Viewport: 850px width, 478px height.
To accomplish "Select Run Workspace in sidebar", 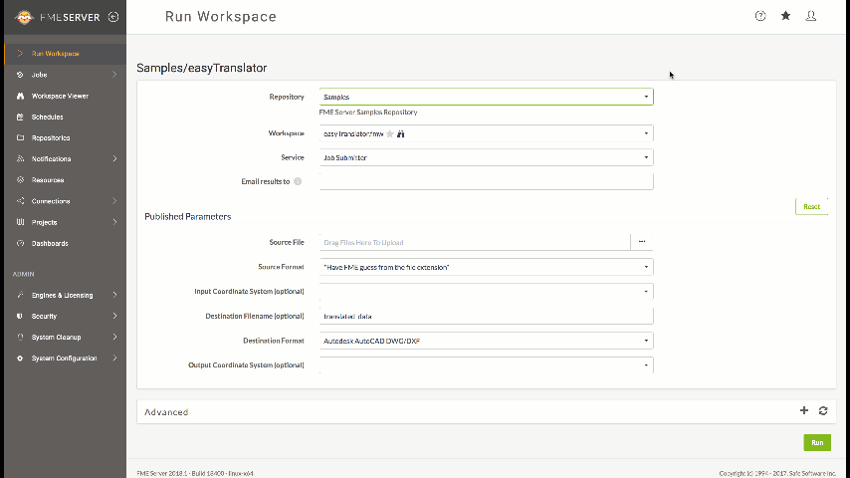I will pyautogui.click(x=65, y=54).
